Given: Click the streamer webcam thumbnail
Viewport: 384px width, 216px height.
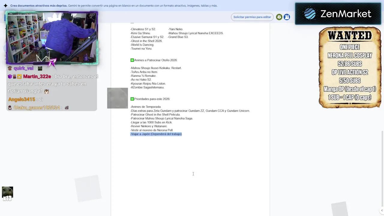Looking at the screenshot, I should coord(52,38).
